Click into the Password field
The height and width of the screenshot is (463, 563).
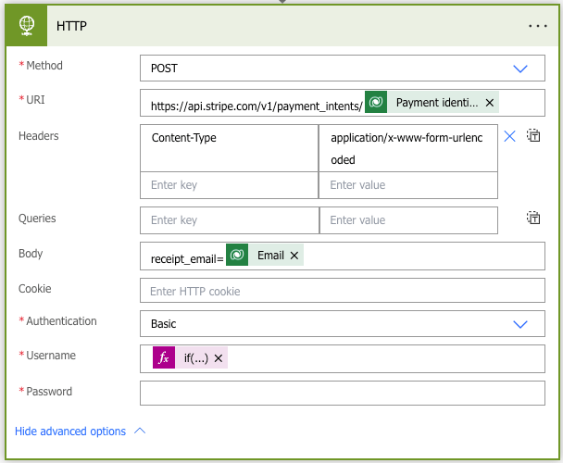tap(342, 393)
